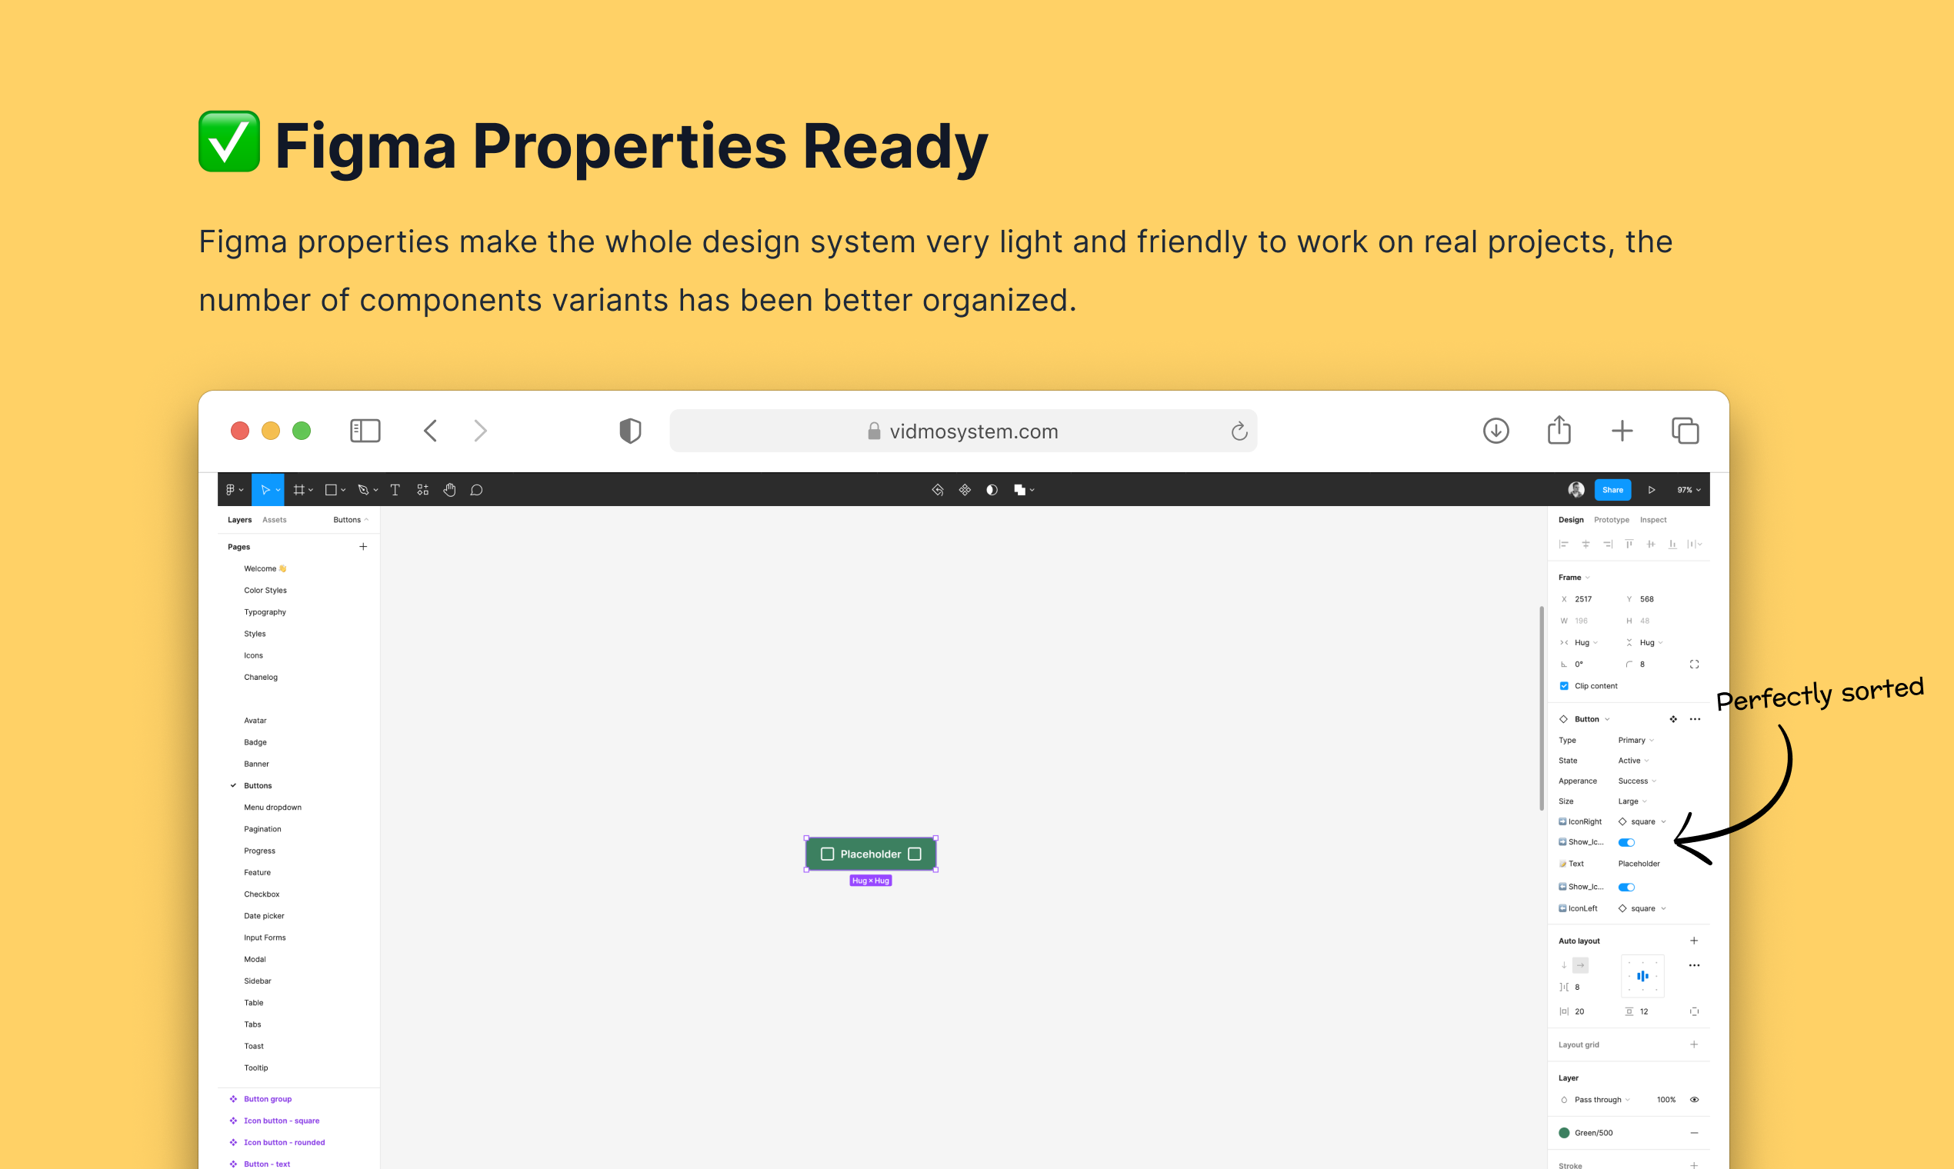
Task: Click the browser privacy shield icon
Action: [629, 431]
